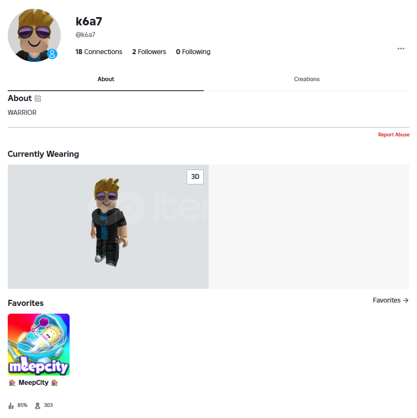Image resolution: width=417 pixels, height=418 pixels.
Task: Click the blue presence badge on avatar
Action: coord(52,54)
